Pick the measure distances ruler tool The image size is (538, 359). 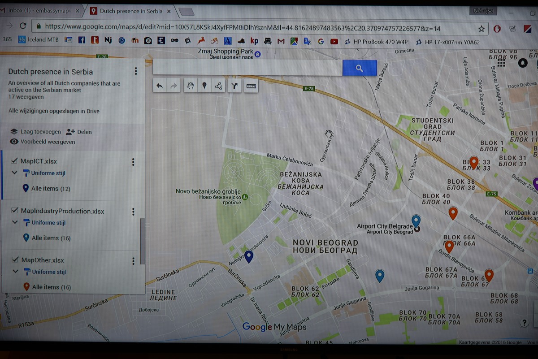point(251,86)
